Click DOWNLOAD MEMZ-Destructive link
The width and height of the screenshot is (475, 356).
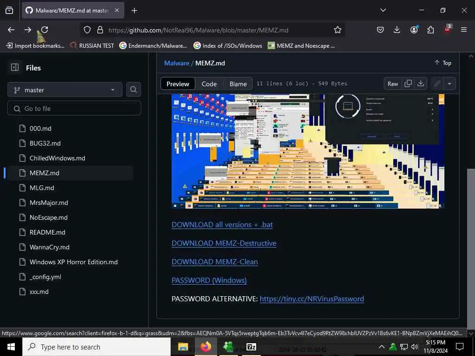click(224, 243)
